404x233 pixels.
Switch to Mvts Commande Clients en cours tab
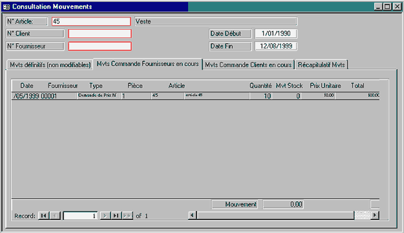248,65
